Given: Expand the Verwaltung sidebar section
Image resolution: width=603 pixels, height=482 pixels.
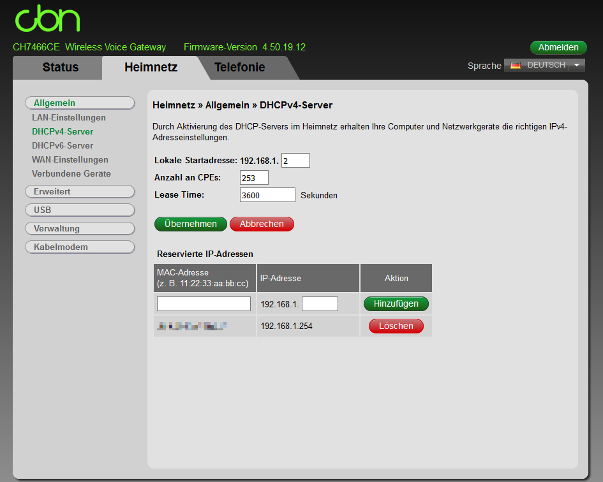Looking at the screenshot, I should click(80, 228).
